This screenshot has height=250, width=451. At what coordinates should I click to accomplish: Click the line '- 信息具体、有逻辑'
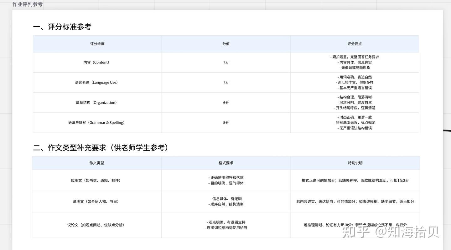tap(226, 199)
